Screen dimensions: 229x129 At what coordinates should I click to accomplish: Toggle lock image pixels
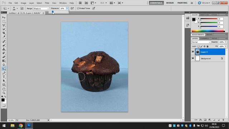coord(201,46)
